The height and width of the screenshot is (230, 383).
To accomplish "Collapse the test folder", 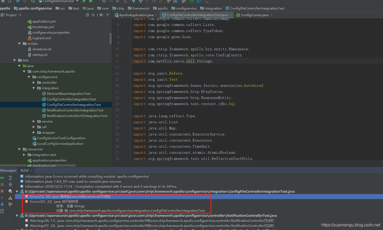I will 15,60.
